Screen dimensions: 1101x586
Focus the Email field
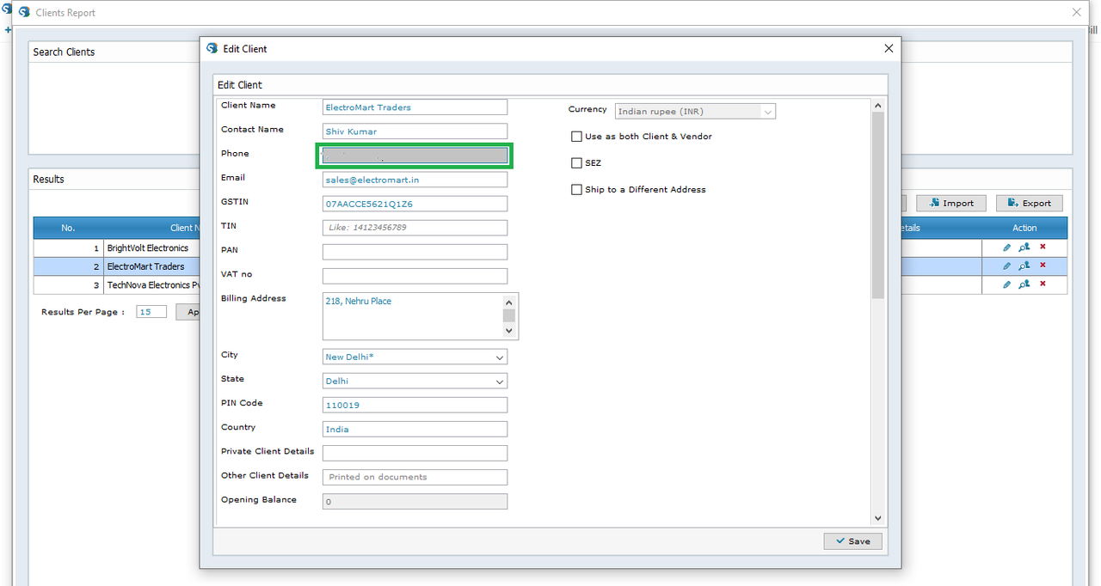point(415,180)
